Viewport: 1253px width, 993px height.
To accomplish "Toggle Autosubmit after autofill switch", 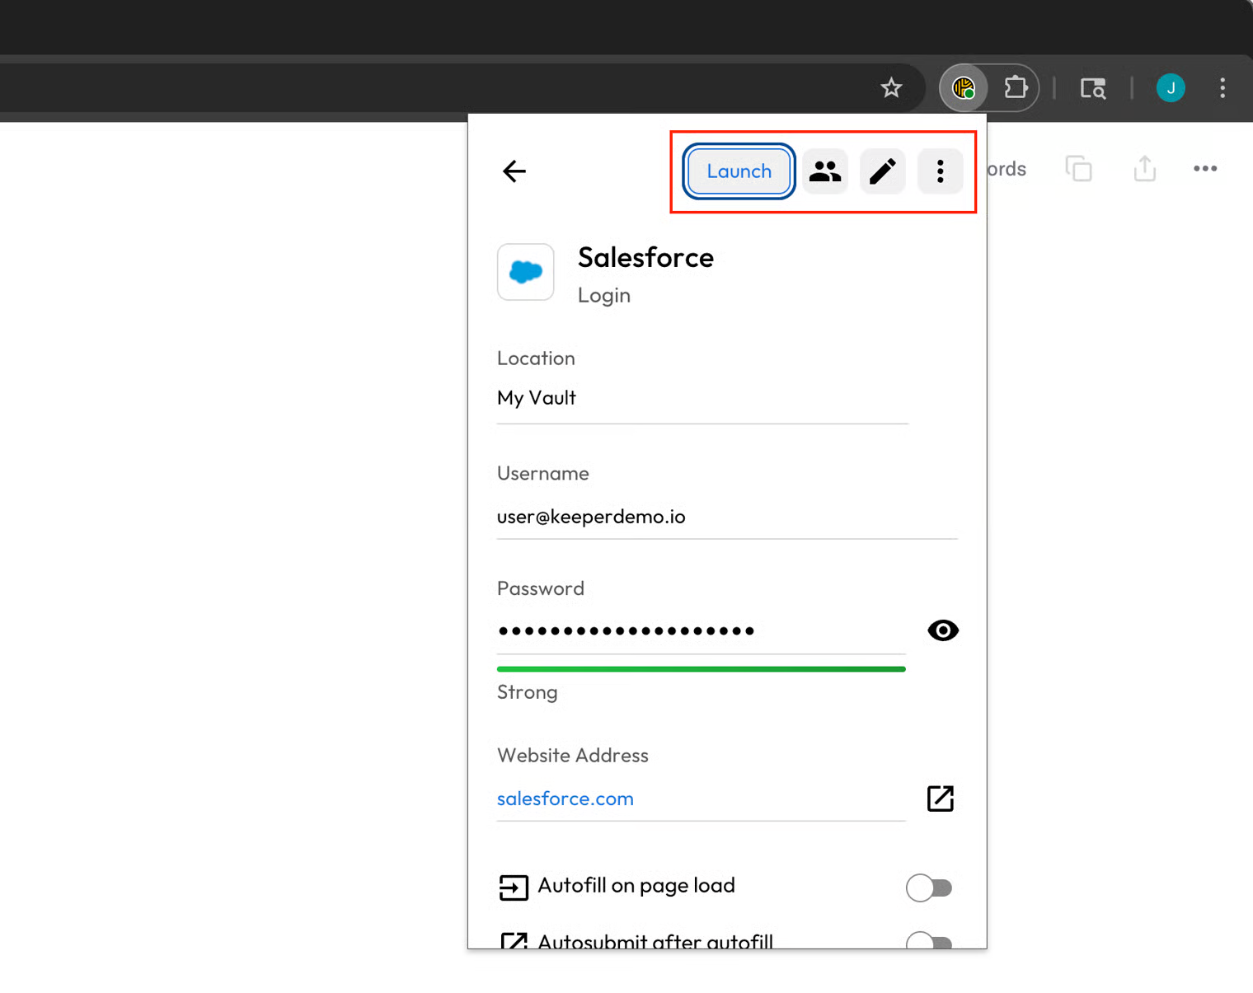I will (x=929, y=941).
